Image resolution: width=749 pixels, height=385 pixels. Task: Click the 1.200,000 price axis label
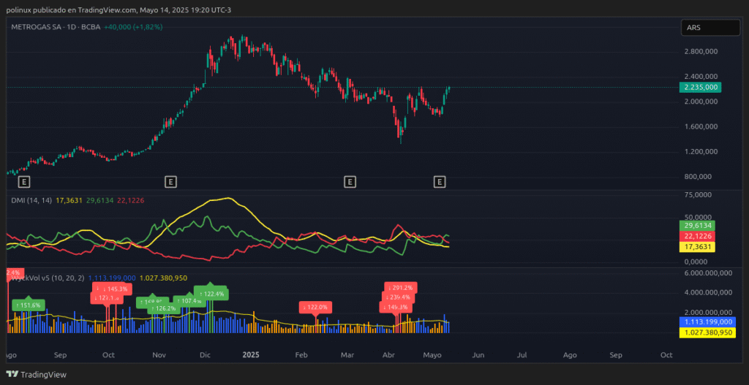pos(701,152)
